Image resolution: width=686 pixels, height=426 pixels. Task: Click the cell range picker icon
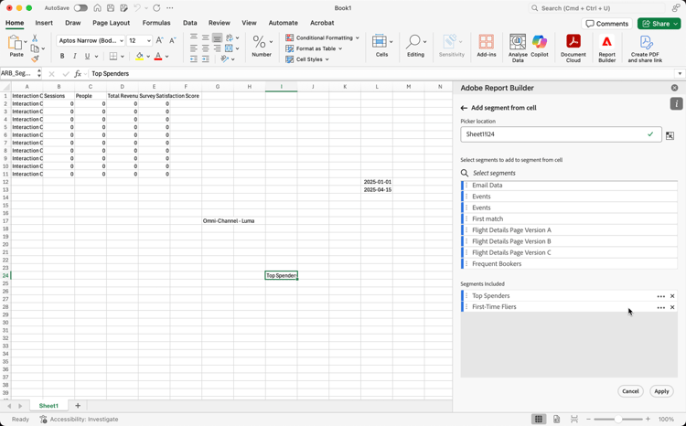point(670,135)
